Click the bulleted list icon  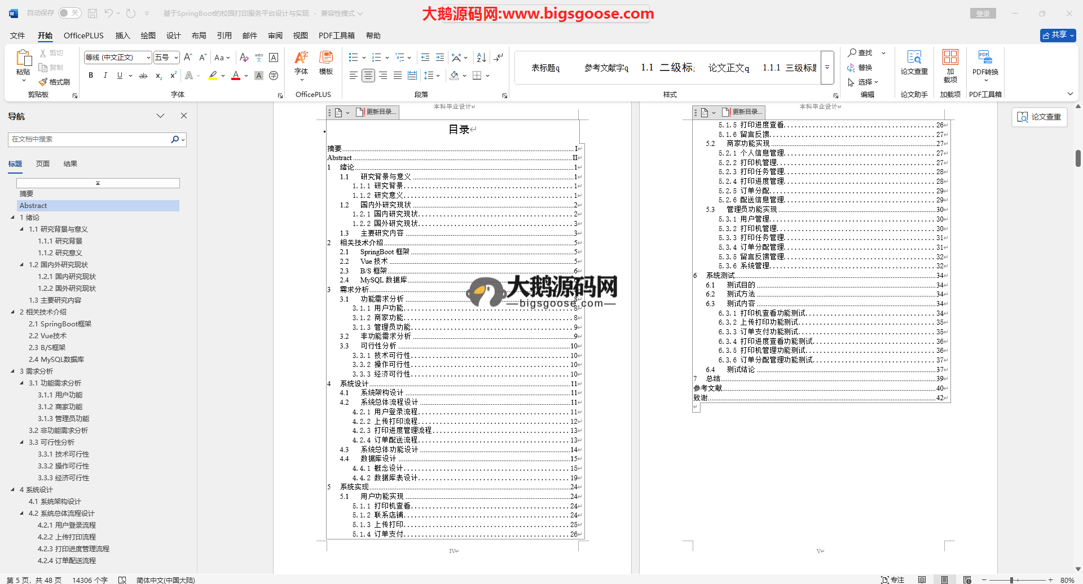tap(353, 57)
